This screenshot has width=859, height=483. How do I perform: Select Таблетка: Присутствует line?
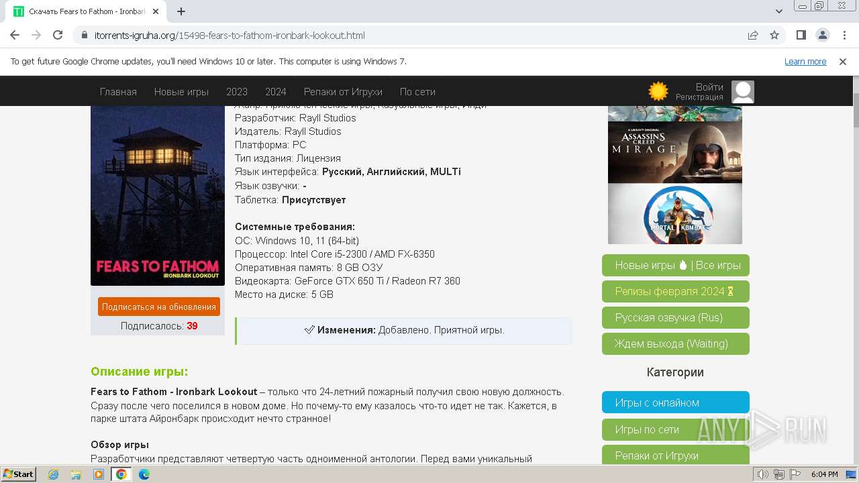290,200
